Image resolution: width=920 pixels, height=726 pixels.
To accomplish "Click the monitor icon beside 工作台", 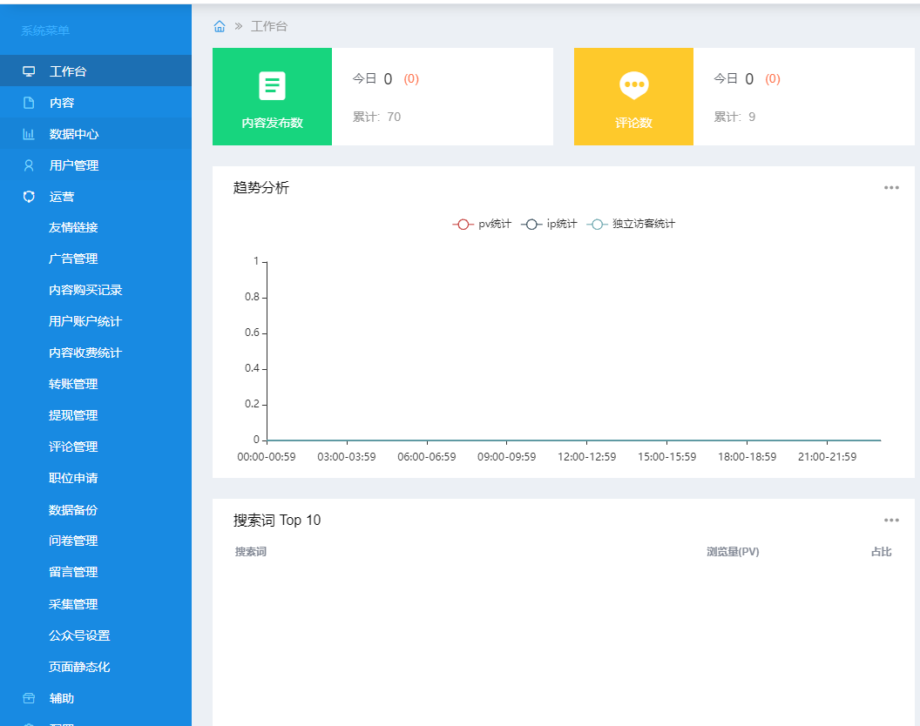I will click(x=29, y=71).
